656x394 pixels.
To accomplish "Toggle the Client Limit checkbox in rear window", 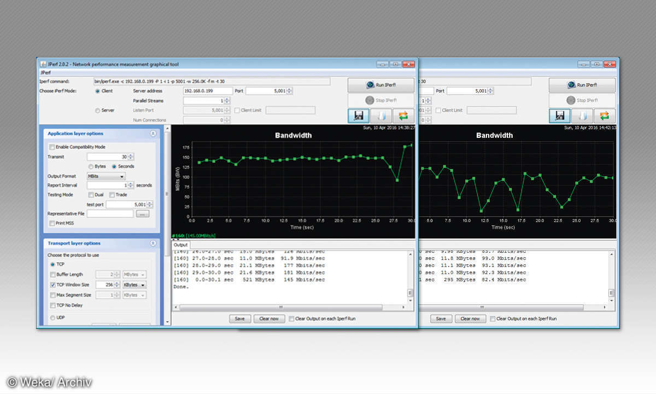I will point(438,111).
